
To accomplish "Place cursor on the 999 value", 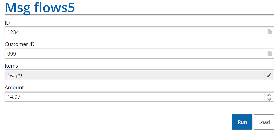I will pos(12,54).
